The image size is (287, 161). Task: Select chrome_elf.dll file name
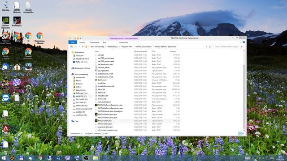[104, 68]
